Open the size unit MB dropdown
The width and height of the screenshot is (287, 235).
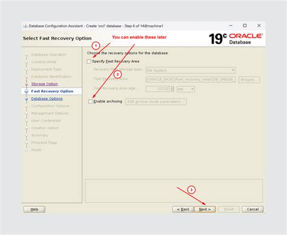(186, 89)
